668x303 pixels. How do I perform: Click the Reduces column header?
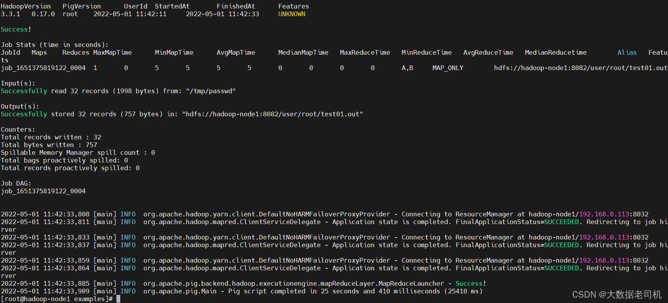(x=76, y=52)
